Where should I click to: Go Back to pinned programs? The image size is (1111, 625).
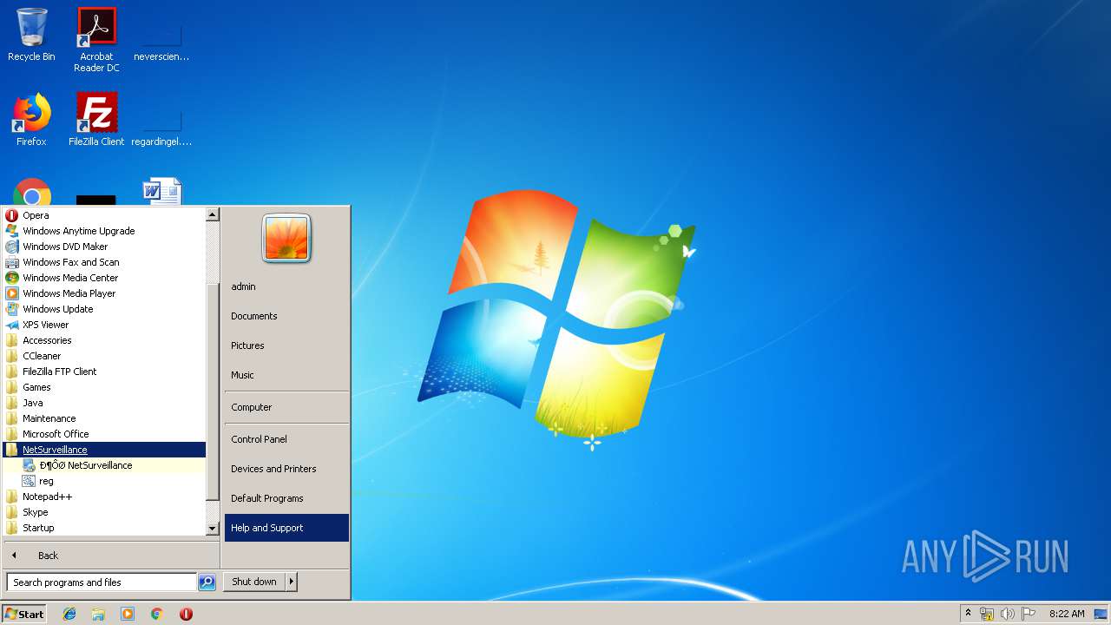click(x=111, y=556)
